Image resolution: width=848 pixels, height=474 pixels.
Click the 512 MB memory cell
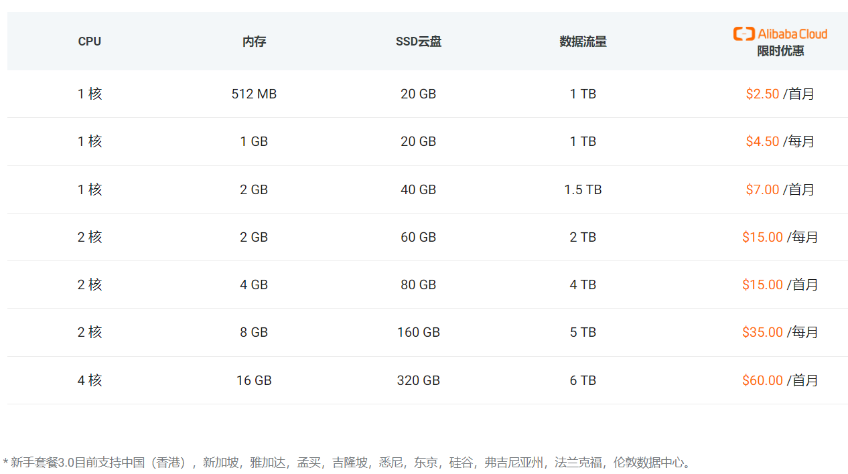click(x=254, y=94)
